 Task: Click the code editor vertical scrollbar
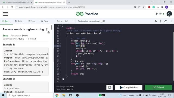(173, 56)
